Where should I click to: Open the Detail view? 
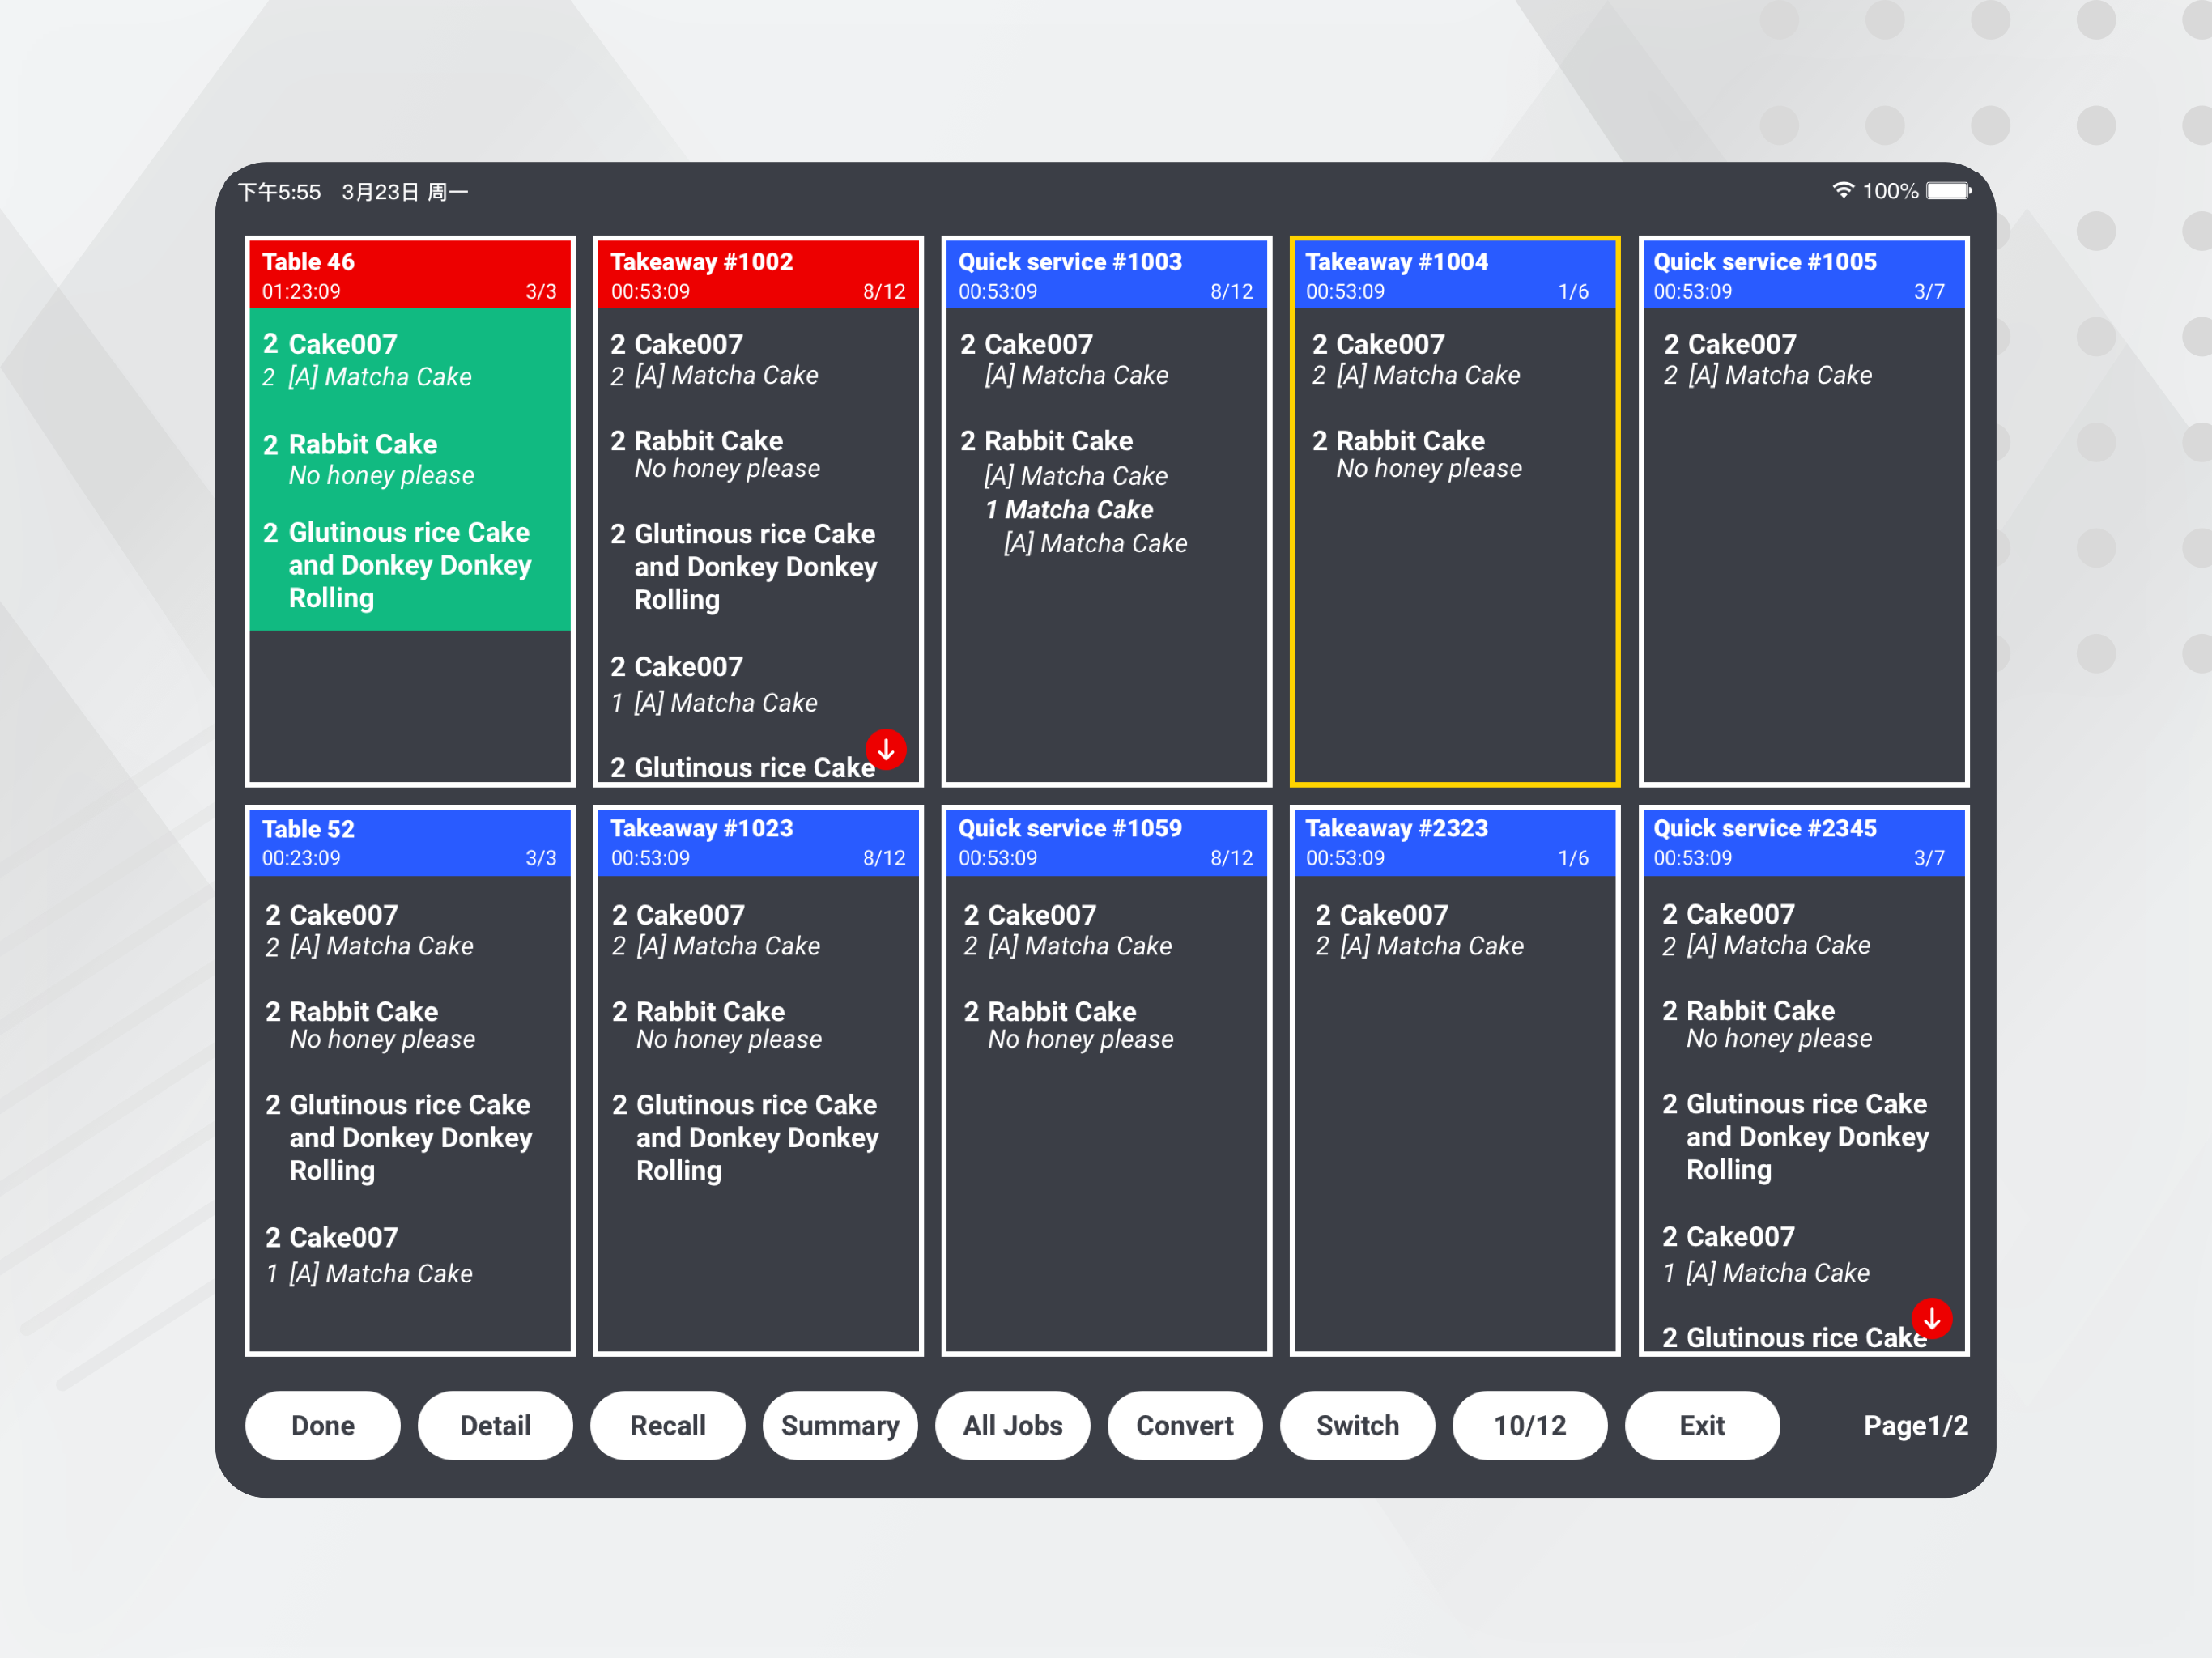click(495, 1425)
